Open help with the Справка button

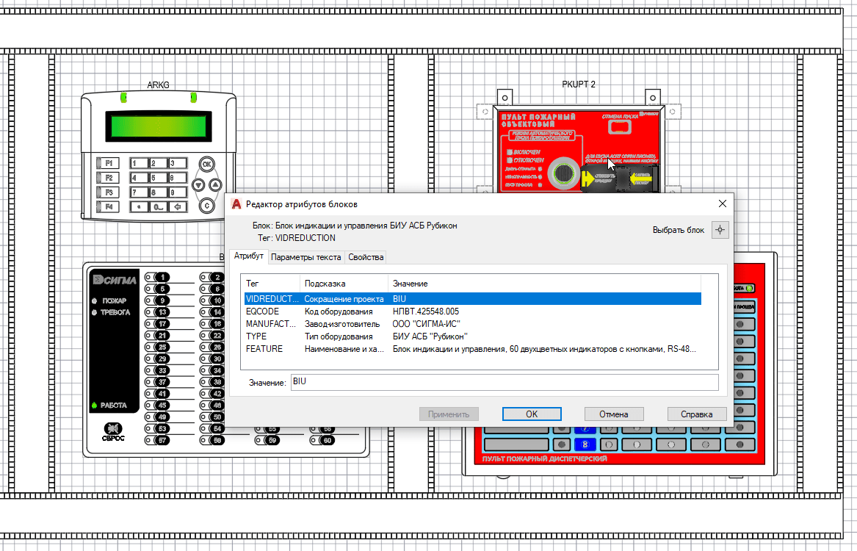[x=697, y=414]
